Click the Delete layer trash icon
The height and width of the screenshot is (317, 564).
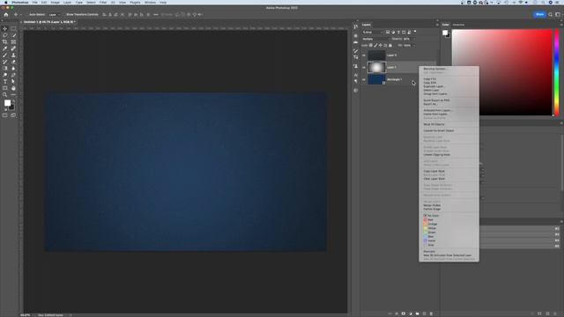click(431, 313)
